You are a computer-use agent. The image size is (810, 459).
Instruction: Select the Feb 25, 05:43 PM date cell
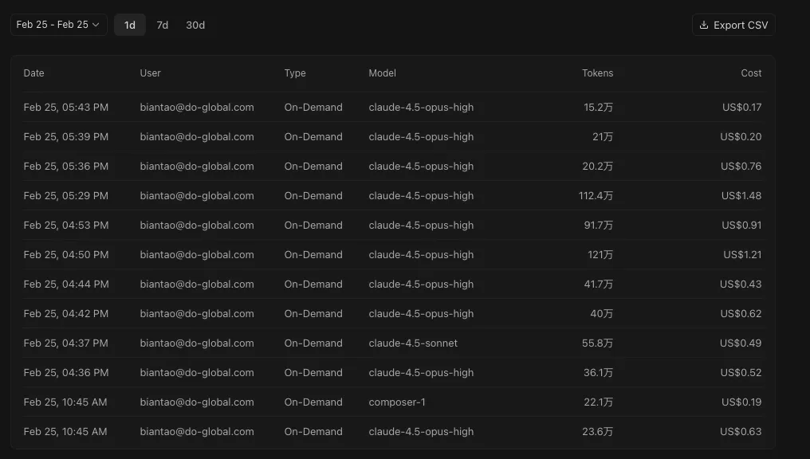[66, 108]
